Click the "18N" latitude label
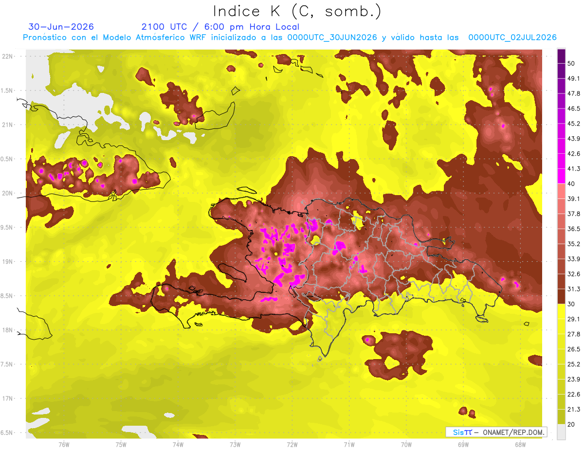The width and height of the screenshot is (584, 451). pos(8,330)
